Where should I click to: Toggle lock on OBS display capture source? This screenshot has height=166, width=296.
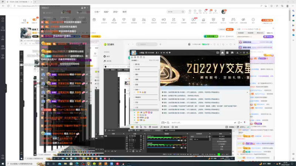point(144,136)
